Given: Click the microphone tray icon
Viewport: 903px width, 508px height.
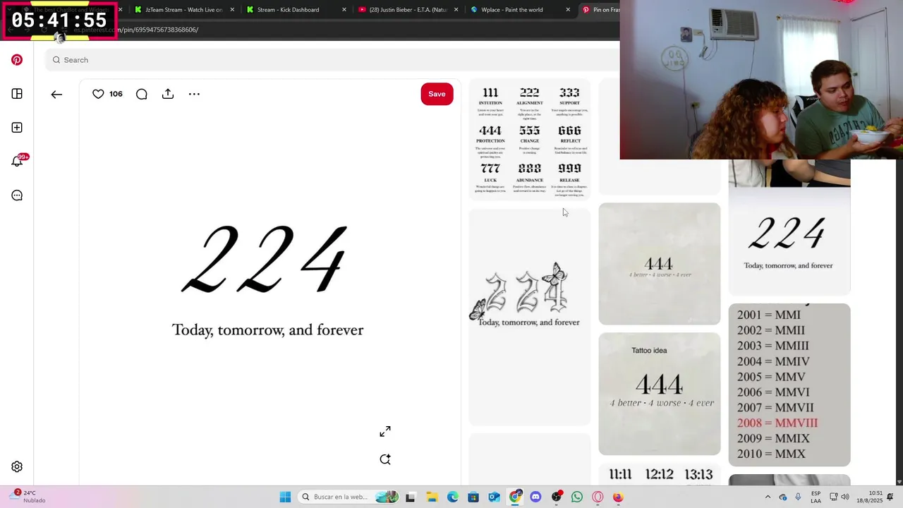Looking at the screenshot, I should pos(798,497).
